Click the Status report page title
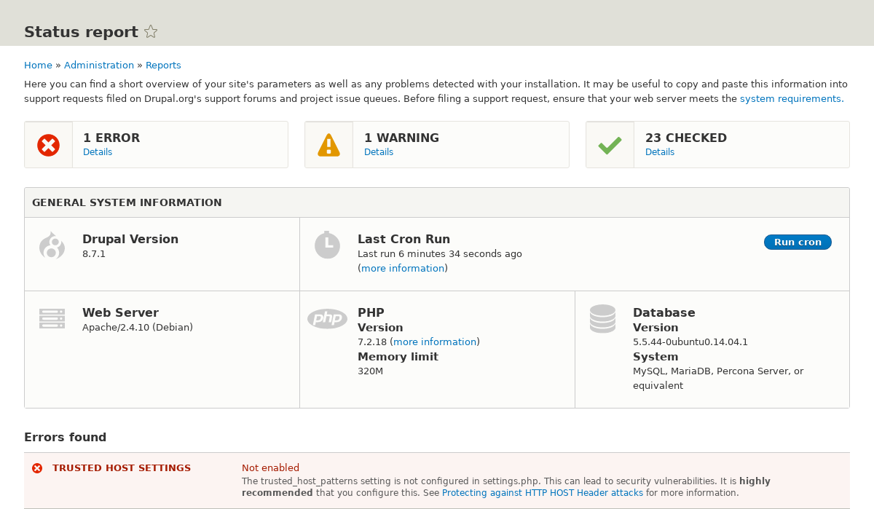The image size is (874, 509). pyautogui.click(x=81, y=32)
